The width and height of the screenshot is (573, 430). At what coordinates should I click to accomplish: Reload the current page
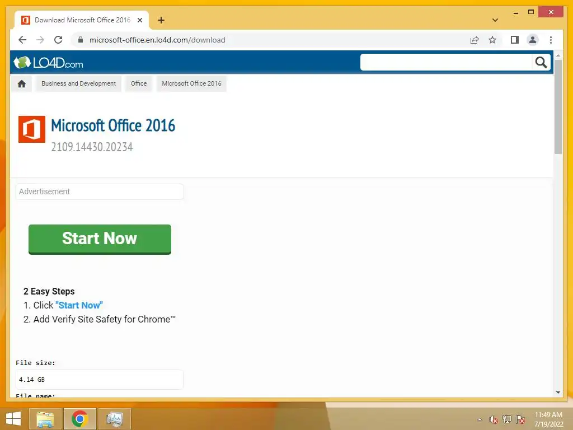pyautogui.click(x=58, y=40)
